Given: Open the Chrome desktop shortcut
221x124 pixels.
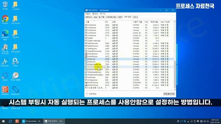Looking at the screenshot, I should click(x=5, y=20).
